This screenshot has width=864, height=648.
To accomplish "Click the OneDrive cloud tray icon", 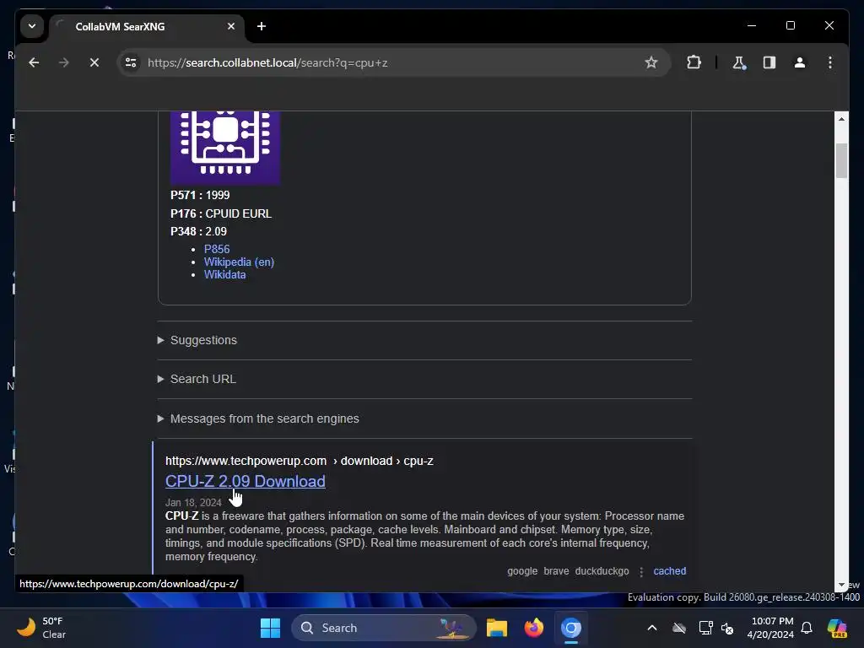I will coord(679,628).
